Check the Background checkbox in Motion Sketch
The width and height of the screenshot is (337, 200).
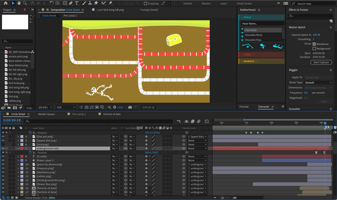pos(314,48)
